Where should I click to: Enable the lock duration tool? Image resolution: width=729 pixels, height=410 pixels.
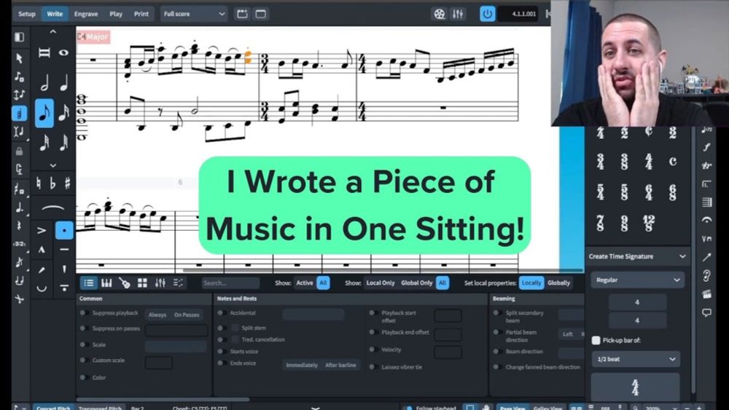click(19, 151)
